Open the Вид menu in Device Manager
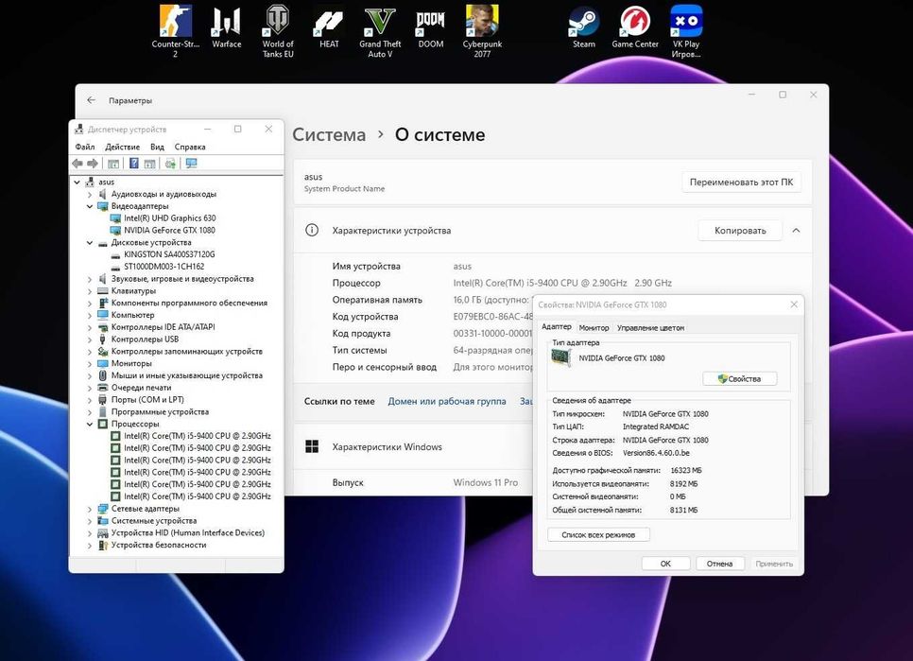The width and height of the screenshot is (913, 661). (x=157, y=147)
